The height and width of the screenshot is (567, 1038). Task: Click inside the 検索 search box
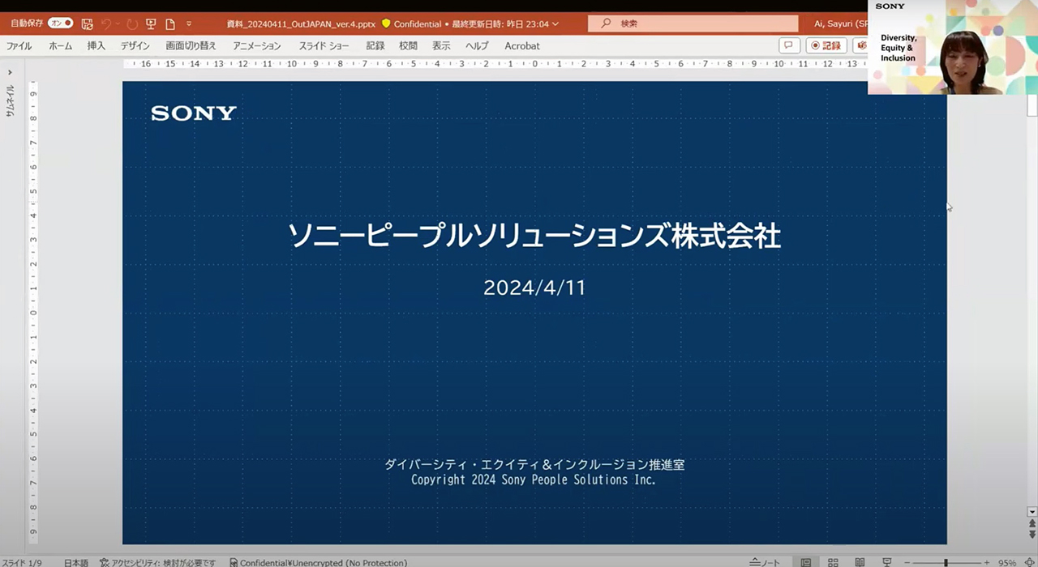click(x=693, y=23)
